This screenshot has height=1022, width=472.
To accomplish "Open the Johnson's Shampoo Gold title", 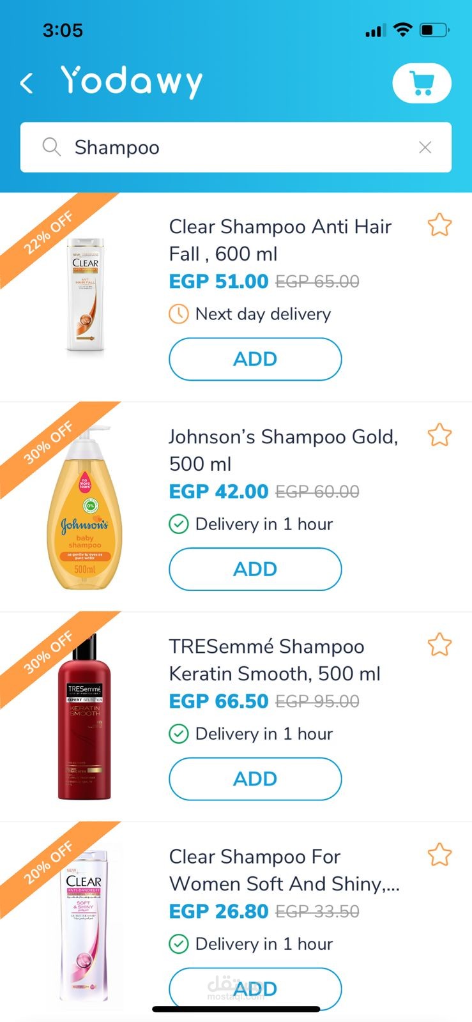I will 283,450.
